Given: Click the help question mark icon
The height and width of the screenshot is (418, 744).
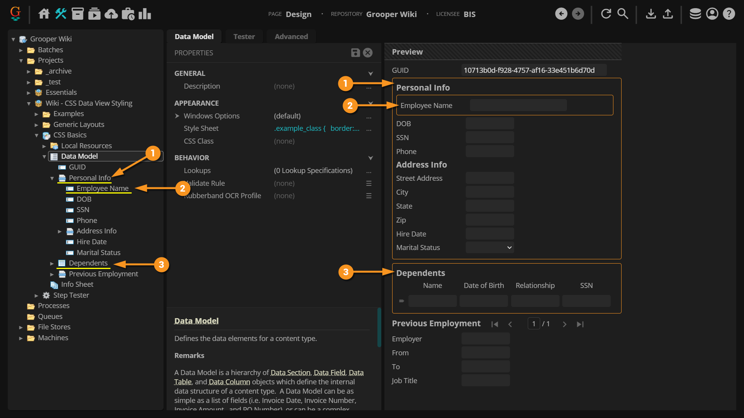Looking at the screenshot, I should (x=729, y=14).
